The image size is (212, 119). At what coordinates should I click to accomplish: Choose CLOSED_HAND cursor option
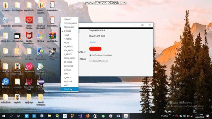[70, 23]
